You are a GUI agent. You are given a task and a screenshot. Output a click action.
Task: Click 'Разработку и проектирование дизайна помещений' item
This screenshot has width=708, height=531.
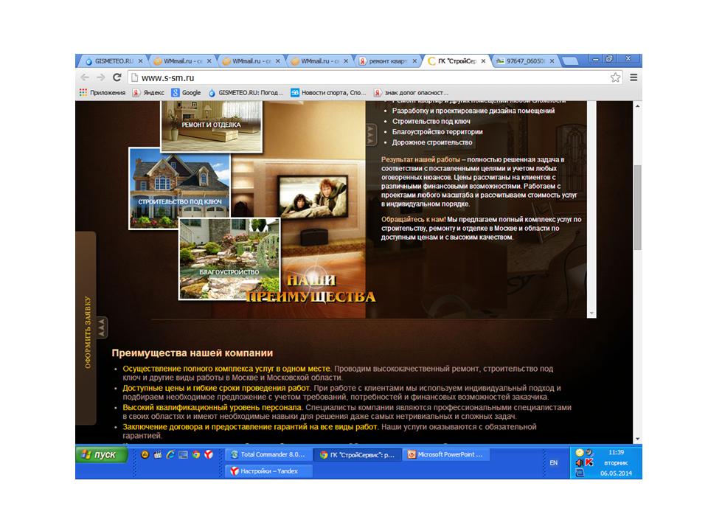pyautogui.click(x=473, y=111)
